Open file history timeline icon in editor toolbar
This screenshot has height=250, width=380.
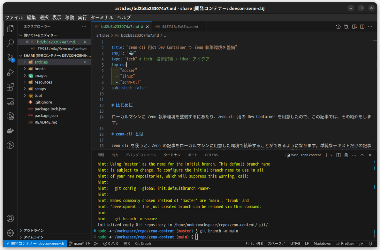[x=338, y=27]
